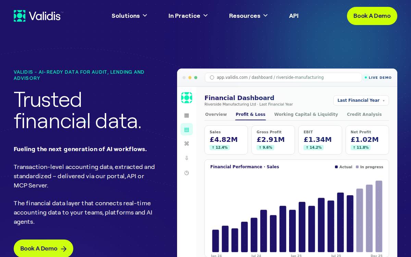Click the In progress legend color swatch
The height and width of the screenshot is (257, 411).
click(357, 167)
